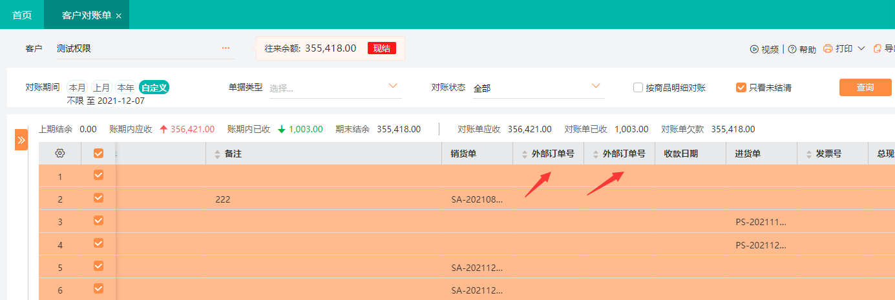
Task: Switch to the 首页 tab
Action: tap(22, 15)
